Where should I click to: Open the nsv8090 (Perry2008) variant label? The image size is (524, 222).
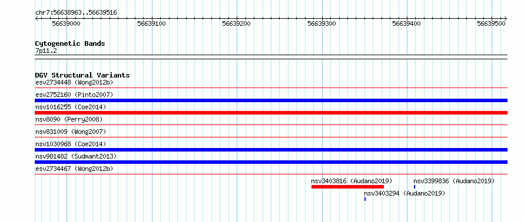(69, 119)
